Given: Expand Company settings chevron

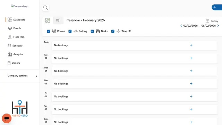Looking at the screenshot, I should [x=36, y=76].
